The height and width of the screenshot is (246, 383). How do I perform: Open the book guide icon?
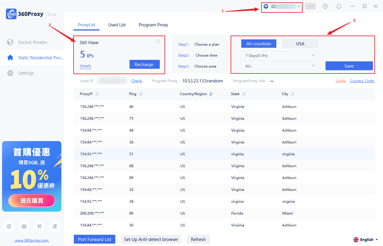tap(55, 226)
